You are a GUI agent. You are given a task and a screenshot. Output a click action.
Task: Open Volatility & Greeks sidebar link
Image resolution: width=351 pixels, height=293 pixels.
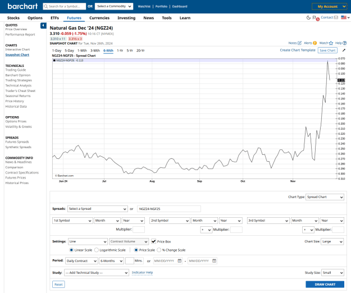click(x=19, y=127)
